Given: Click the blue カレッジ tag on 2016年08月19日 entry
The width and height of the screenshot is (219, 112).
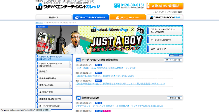Looking at the screenshot, I should click(x=99, y=65).
